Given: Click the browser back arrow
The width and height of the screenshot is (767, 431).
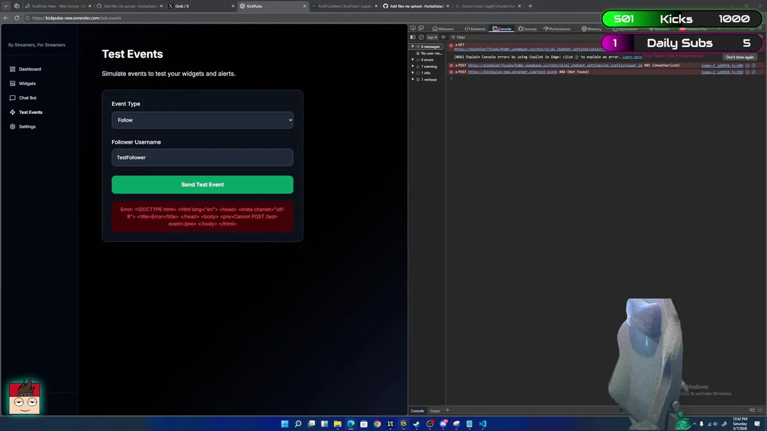Looking at the screenshot, I should coord(6,18).
